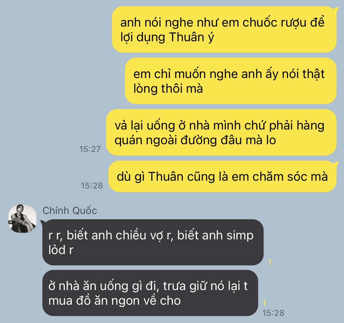Select the message 'dù gì Thuân cũng là em chăm sóc mà'

point(224,177)
